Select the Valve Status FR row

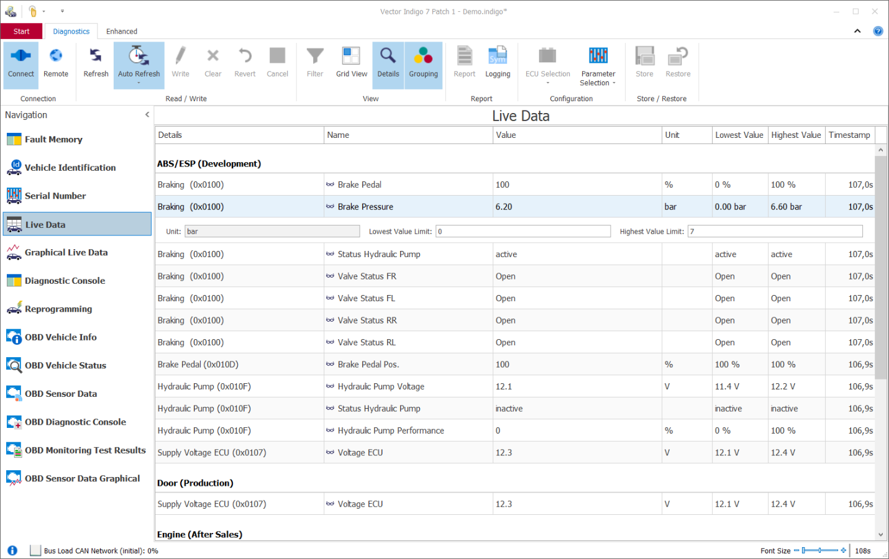tap(514, 276)
